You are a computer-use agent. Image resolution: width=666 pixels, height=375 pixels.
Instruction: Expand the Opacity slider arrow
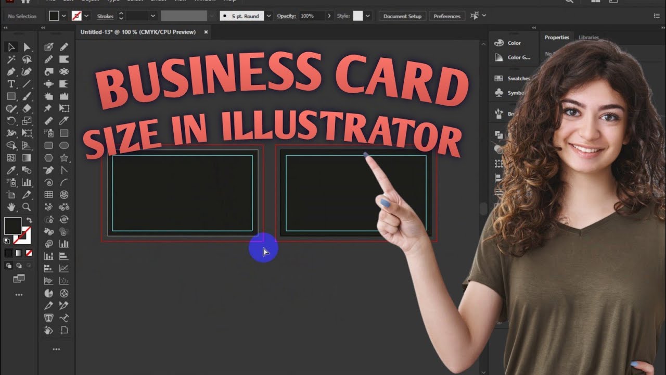329,16
